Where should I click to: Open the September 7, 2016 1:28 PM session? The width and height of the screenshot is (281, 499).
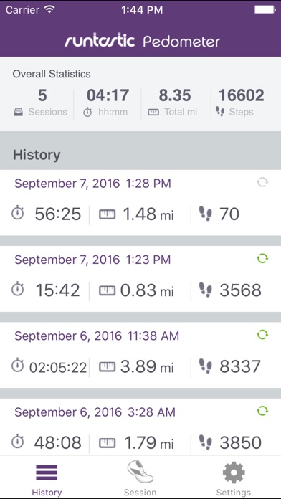(140, 203)
